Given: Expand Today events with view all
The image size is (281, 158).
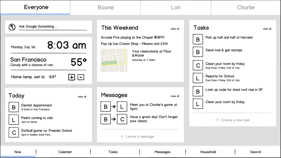Looking at the screenshot, I should coord(82,97).
